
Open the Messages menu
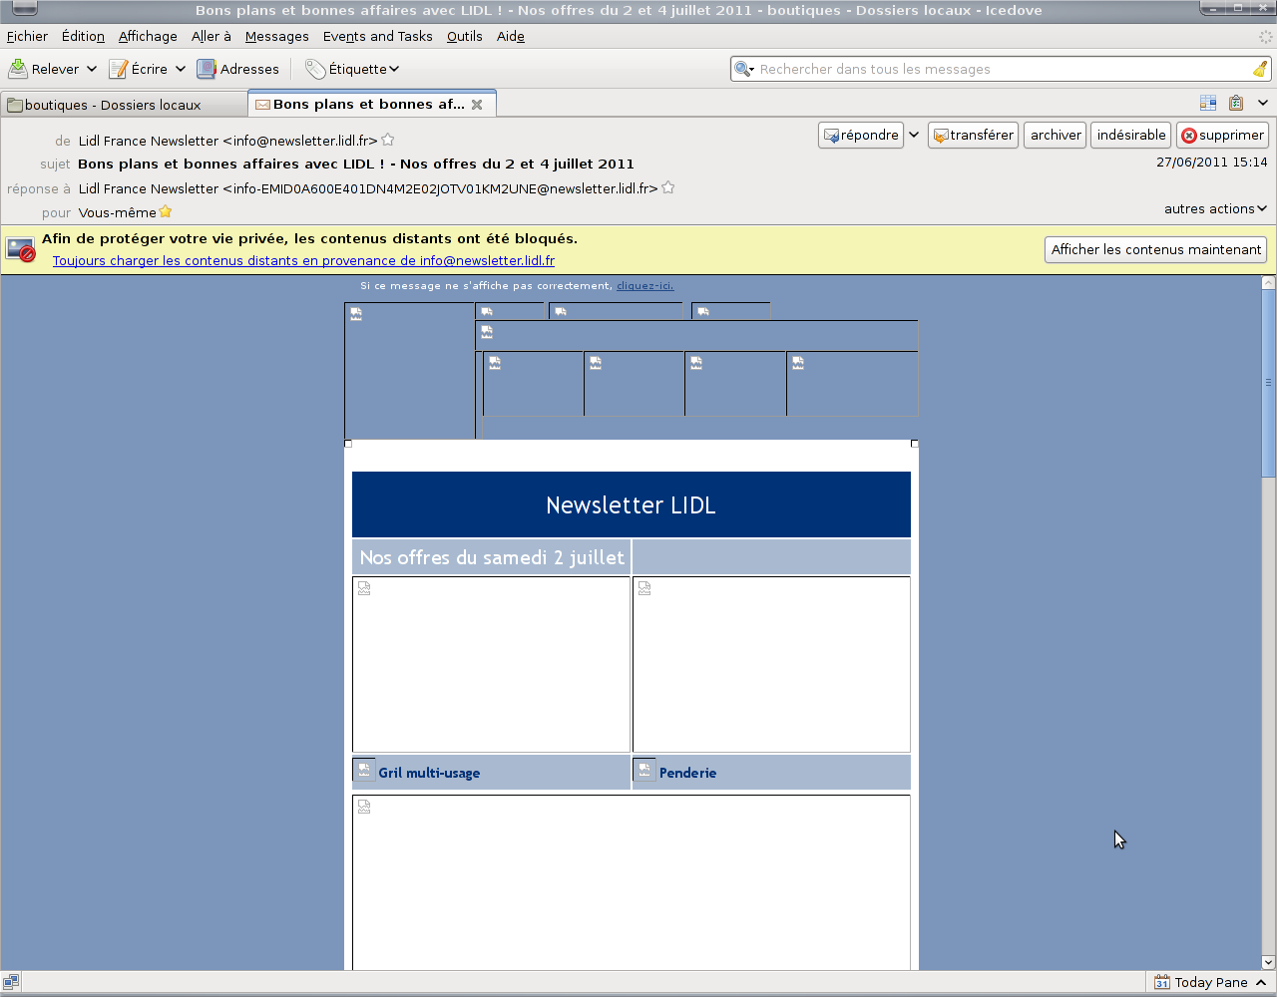(277, 36)
